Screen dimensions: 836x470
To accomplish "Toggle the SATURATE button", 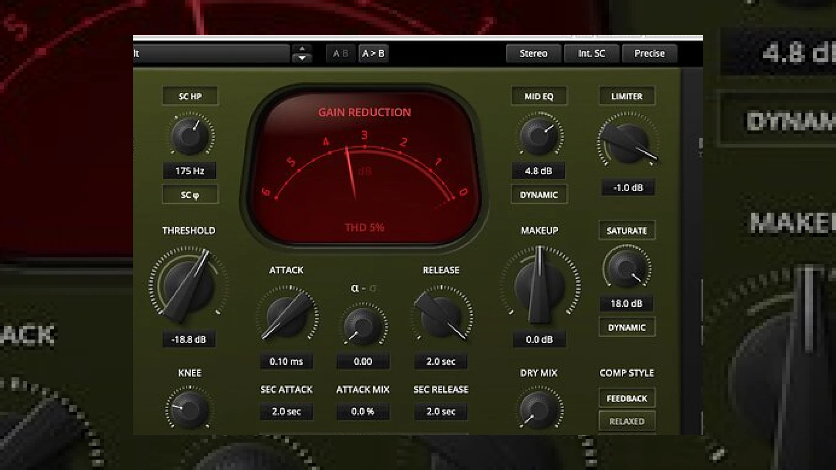I will [627, 231].
